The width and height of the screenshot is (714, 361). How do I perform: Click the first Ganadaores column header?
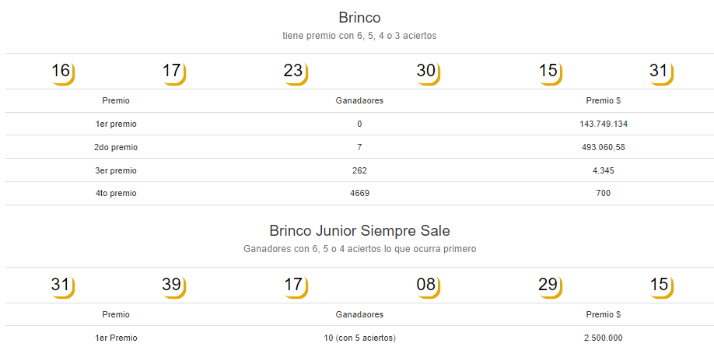[x=360, y=100]
